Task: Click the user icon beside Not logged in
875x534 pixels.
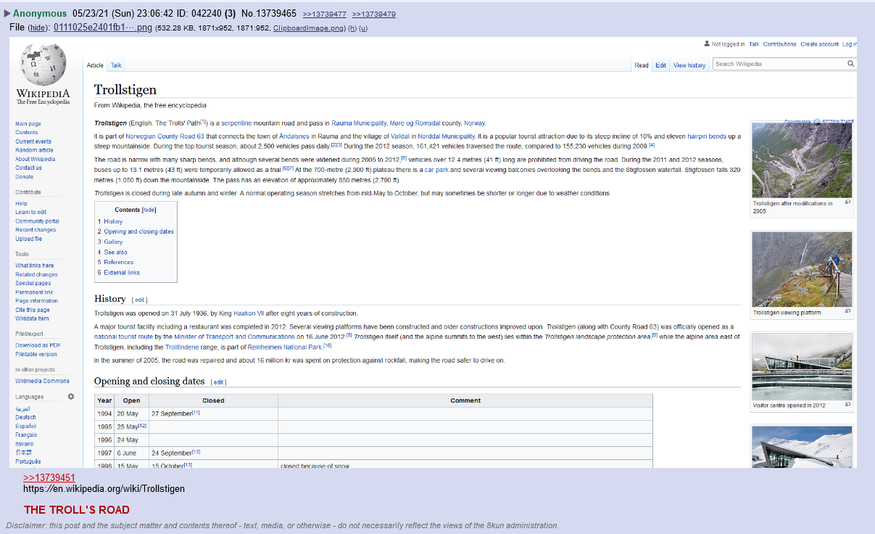Action: [x=707, y=44]
